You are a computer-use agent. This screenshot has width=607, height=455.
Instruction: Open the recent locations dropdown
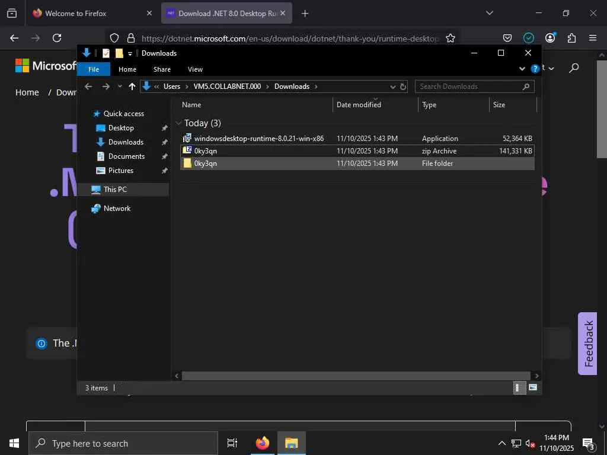pos(120,86)
